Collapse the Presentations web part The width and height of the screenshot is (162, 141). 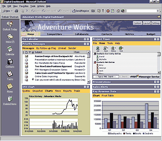pos(155,82)
